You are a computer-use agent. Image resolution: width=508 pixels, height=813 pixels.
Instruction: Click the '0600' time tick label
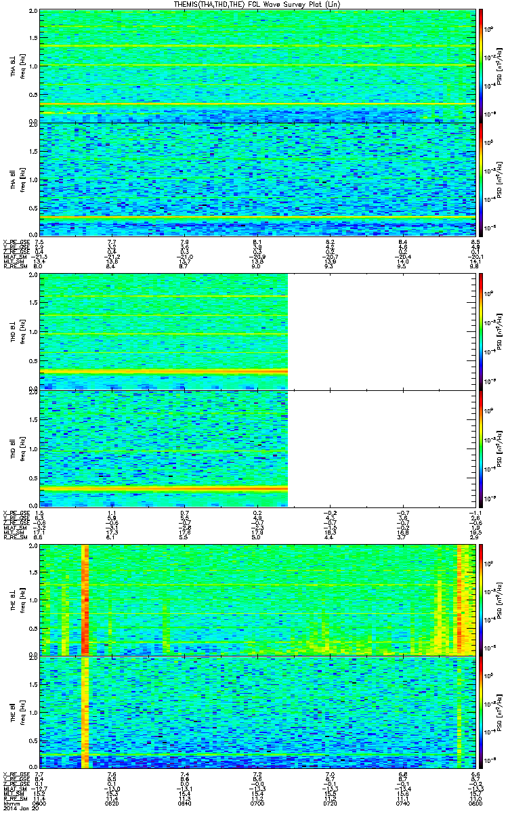coord(40,804)
